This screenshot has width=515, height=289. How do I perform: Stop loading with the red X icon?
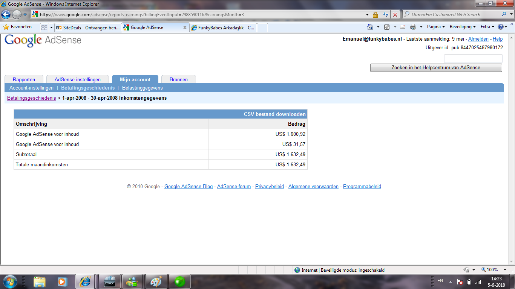tap(395, 15)
